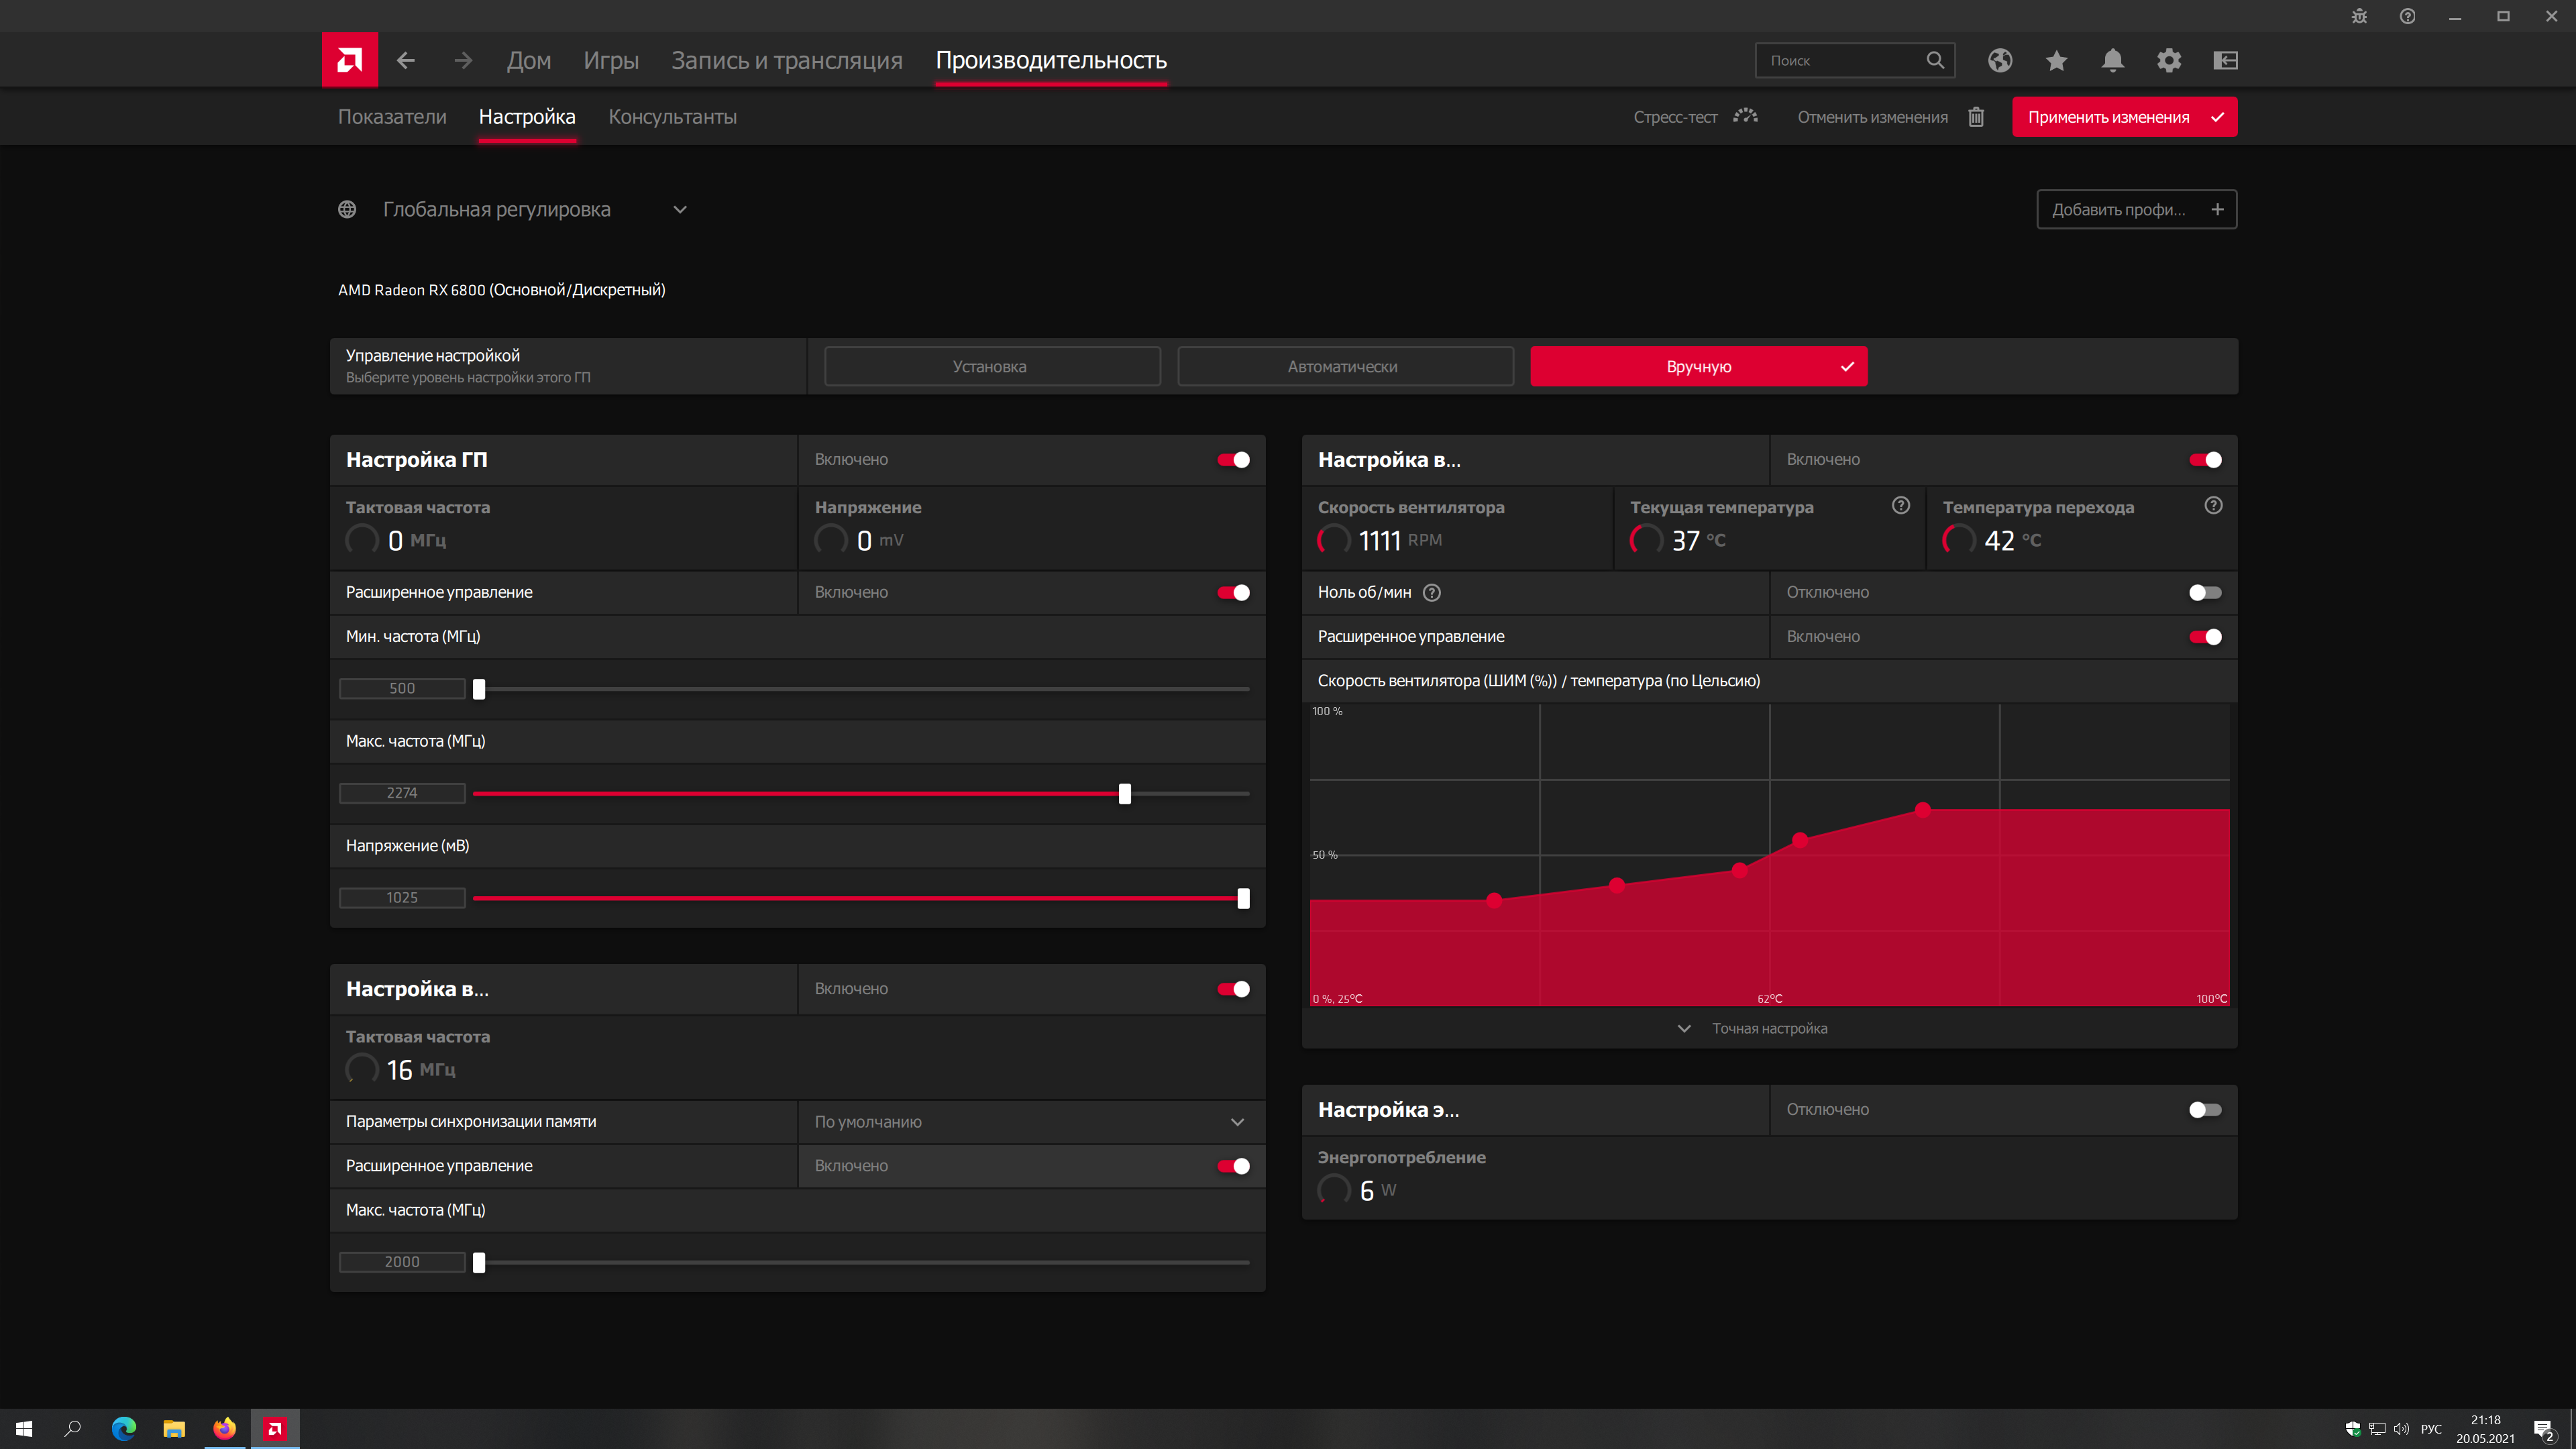The height and width of the screenshot is (1449, 2576).
Task: Click the AMD logo home icon
Action: tap(349, 60)
